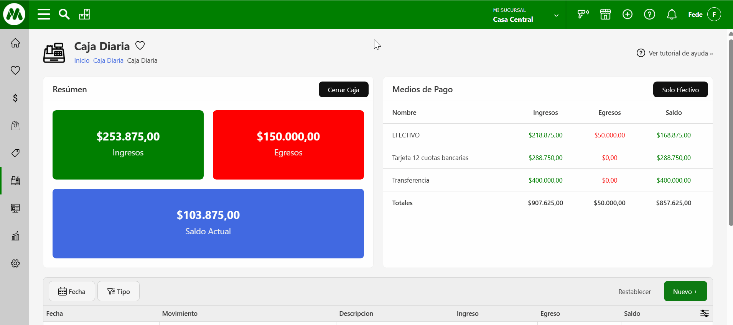Click the help question mark icon in header
The width and height of the screenshot is (733, 325).
coord(649,15)
